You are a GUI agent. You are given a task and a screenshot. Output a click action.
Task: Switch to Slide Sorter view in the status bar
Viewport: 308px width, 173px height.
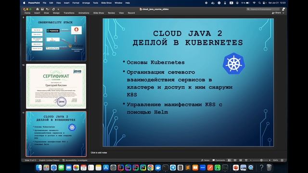point(235,160)
